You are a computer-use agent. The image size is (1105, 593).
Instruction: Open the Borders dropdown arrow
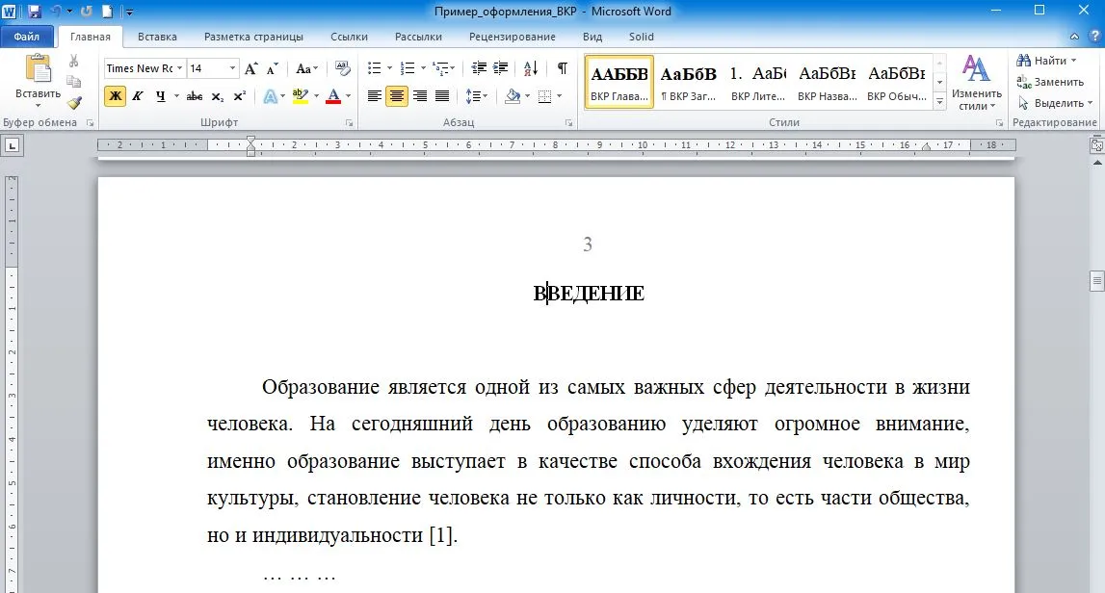tap(560, 96)
